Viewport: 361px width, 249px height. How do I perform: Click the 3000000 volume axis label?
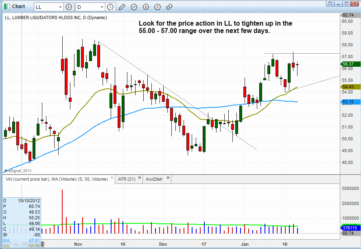coord(350,188)
